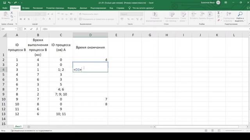The width and height of the screenshot is (250, 140).
Task: Click the user account avatar icon
Action: pyautogui.click(x=218, y=2)
